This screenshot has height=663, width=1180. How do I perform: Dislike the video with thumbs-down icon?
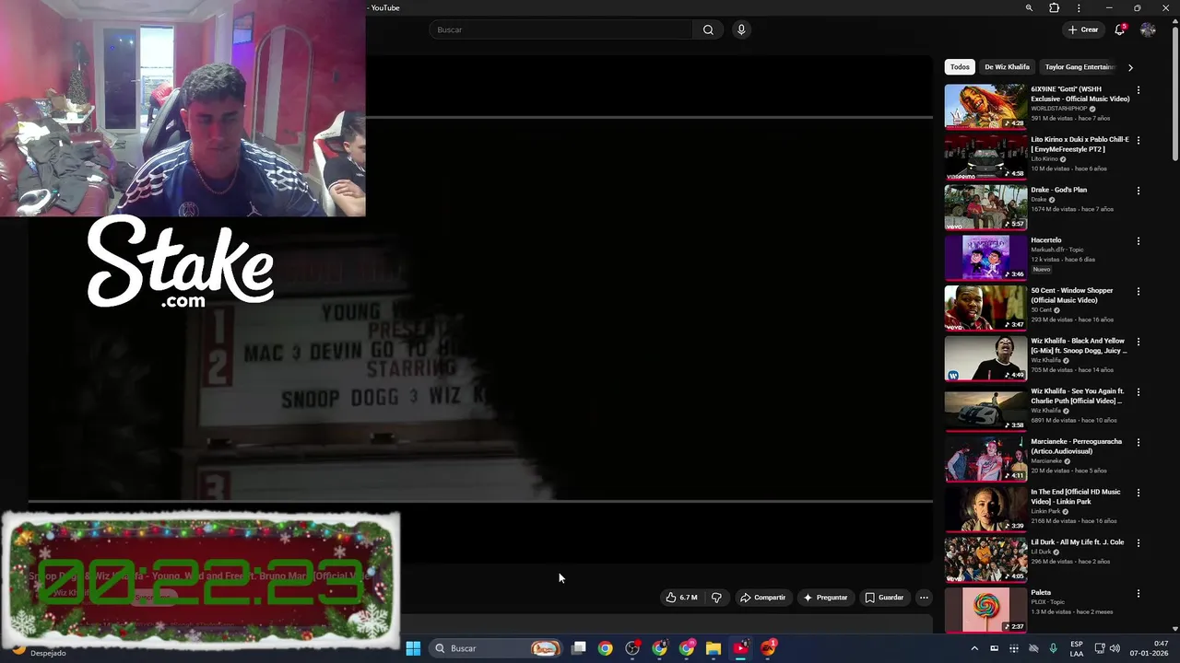click(716, 598)
